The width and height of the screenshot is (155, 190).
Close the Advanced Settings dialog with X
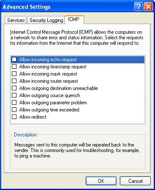click(148, 6)
